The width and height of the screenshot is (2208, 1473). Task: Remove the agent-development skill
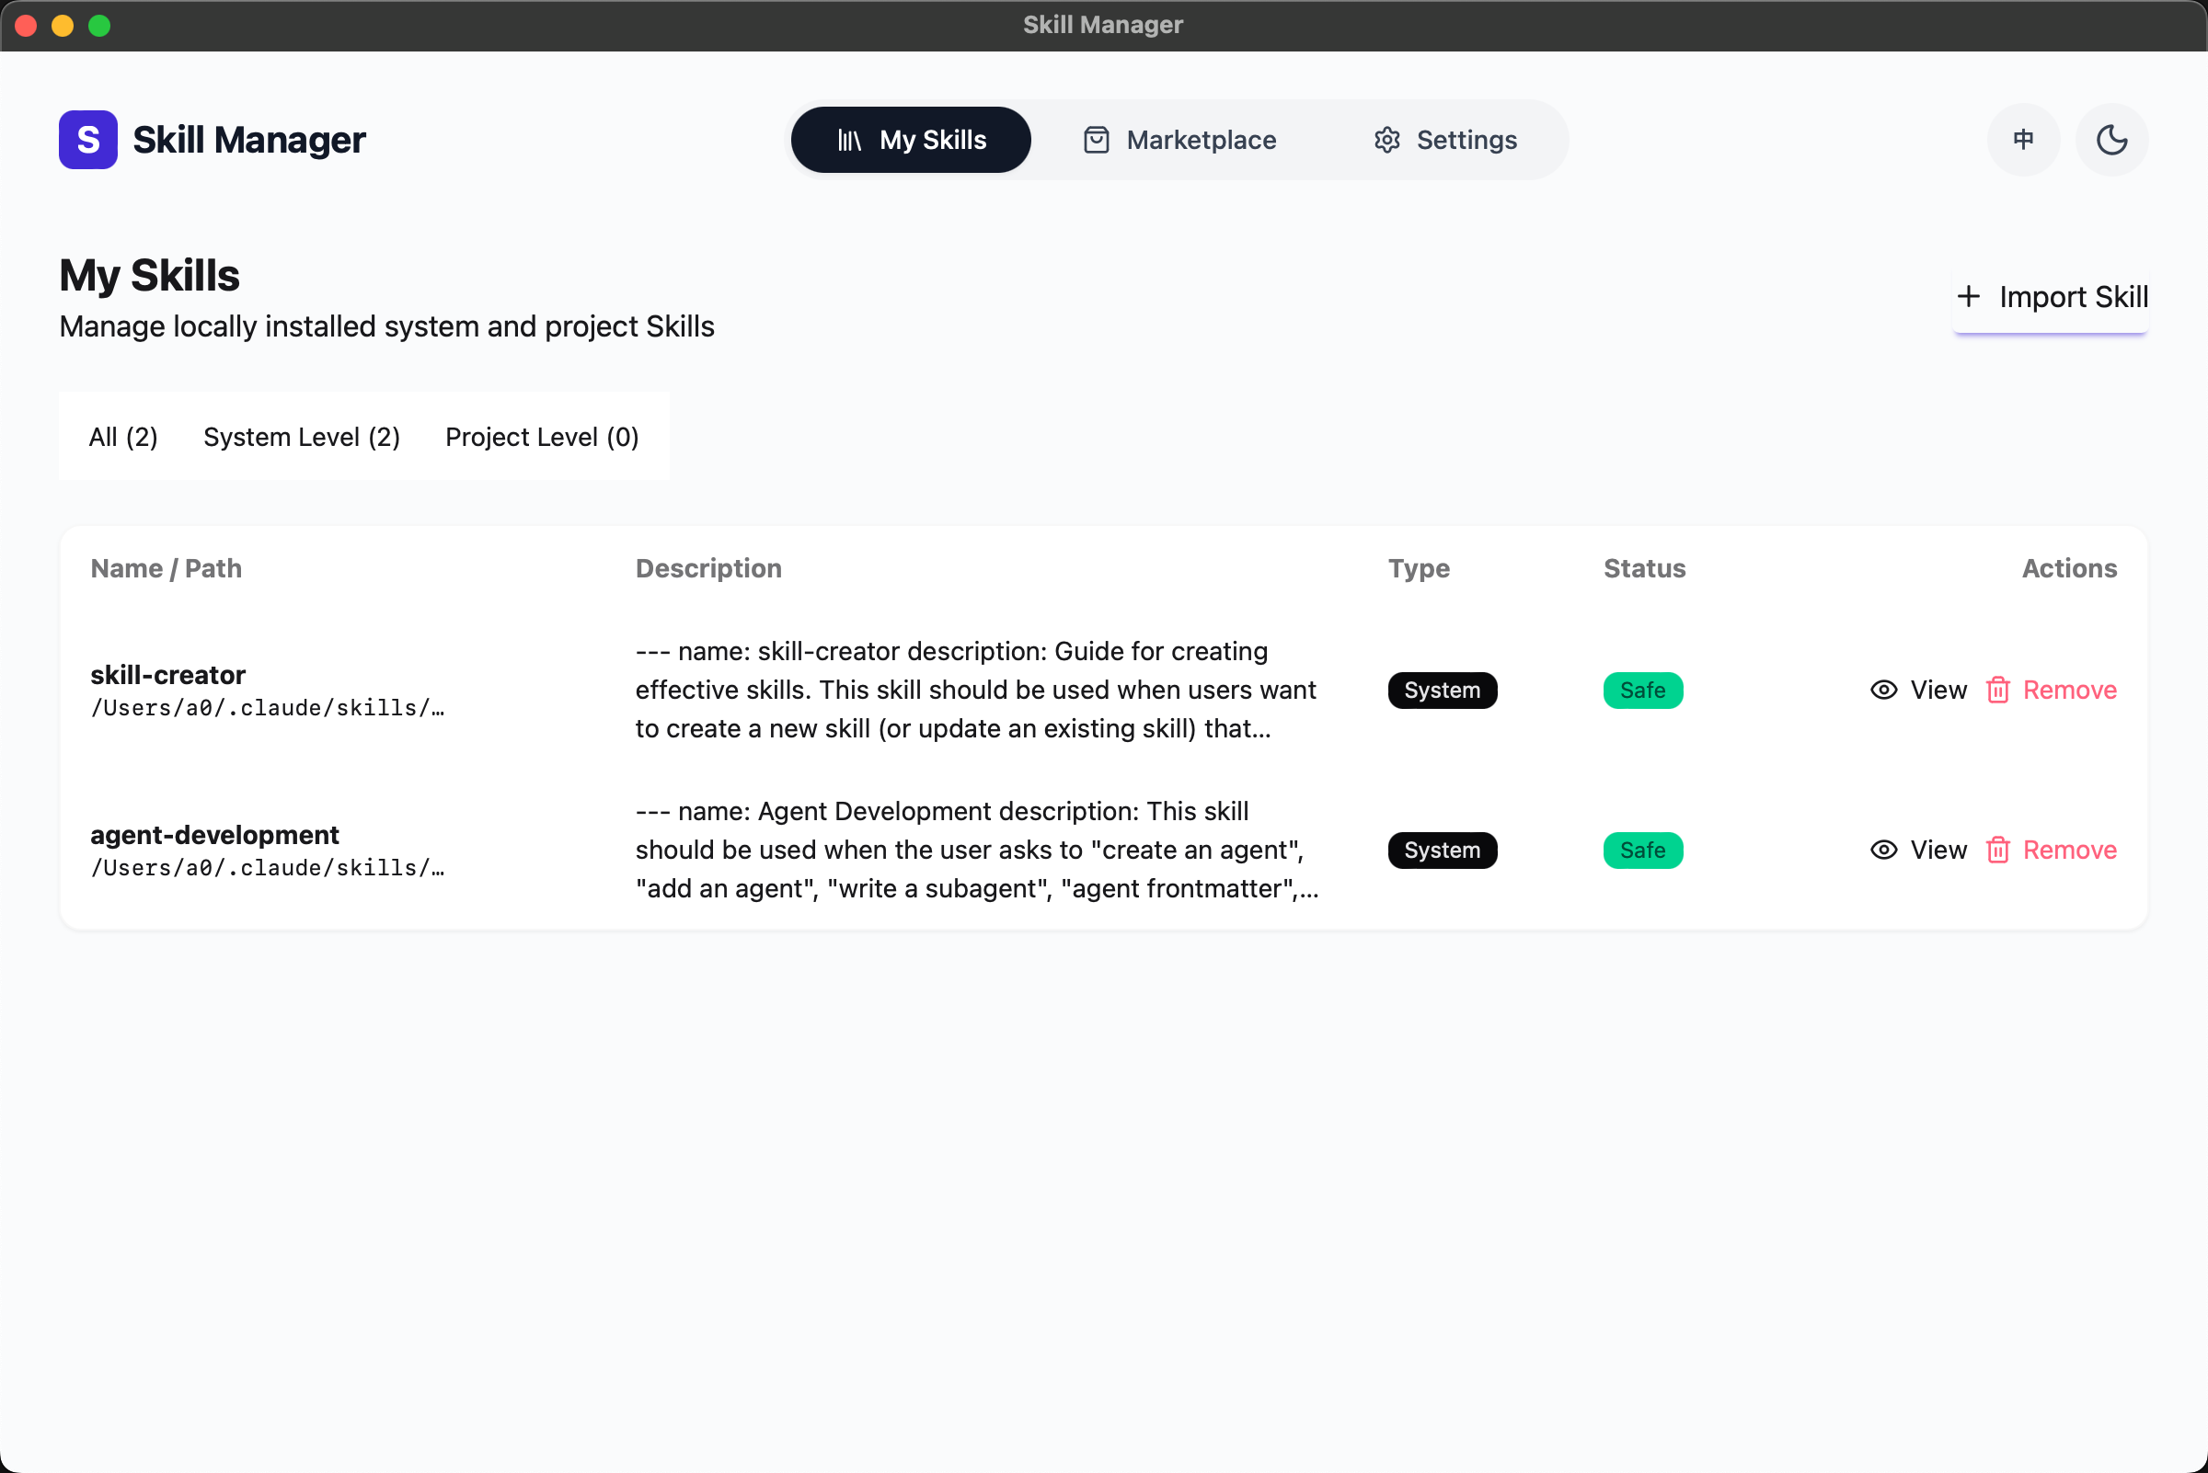click(x=2069, y=850)
